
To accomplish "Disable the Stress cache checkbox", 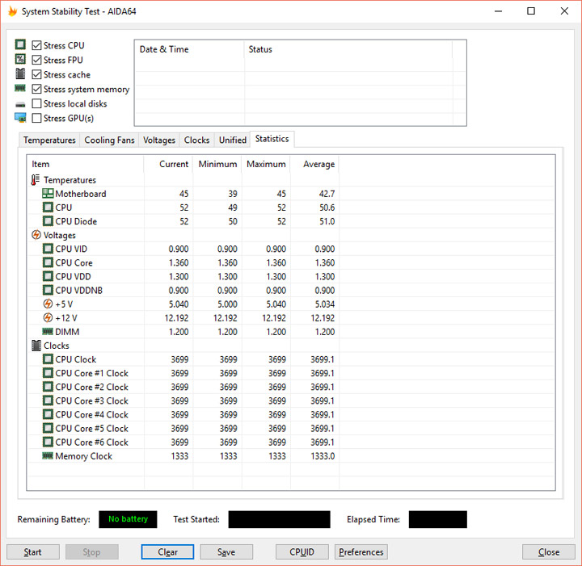I will [36, 74].
